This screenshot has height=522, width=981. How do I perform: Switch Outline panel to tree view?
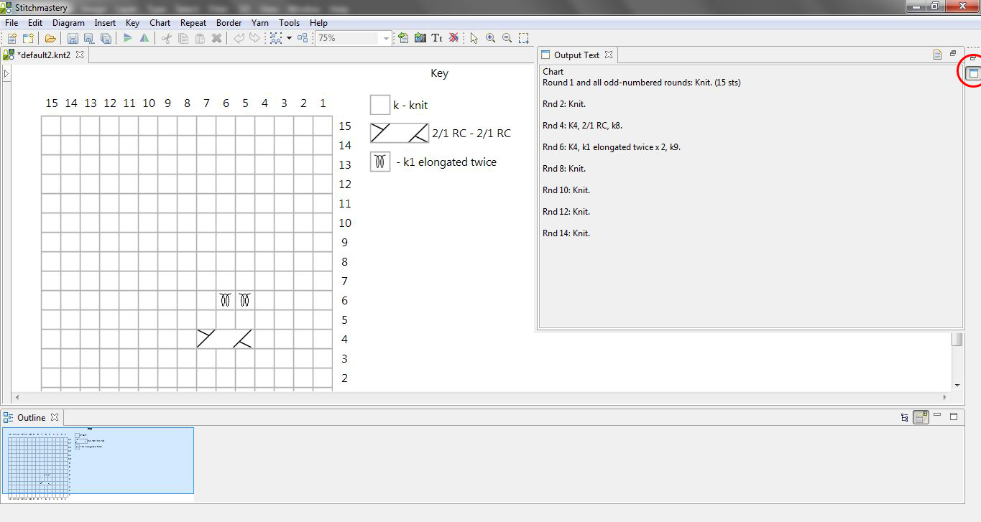tap(905, 417)
